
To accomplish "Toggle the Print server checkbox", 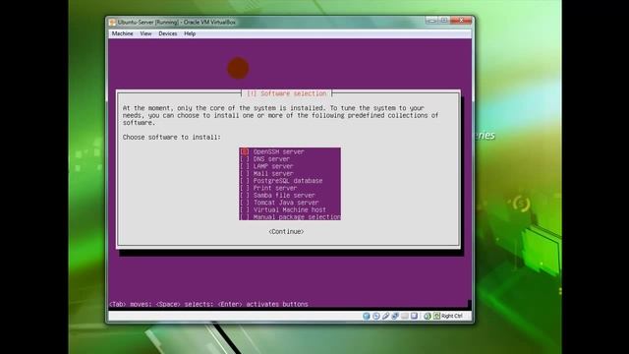I will 245,188.
